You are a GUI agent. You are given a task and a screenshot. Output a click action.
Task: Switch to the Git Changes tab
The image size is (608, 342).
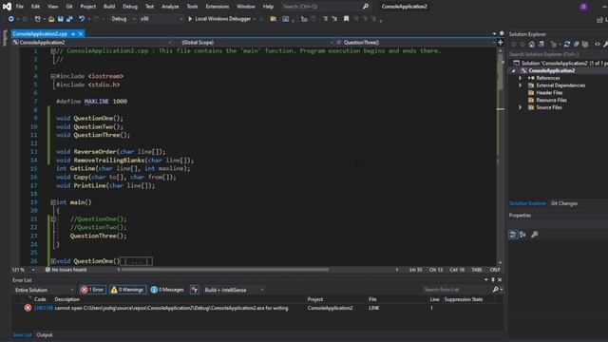coord(563,203)
